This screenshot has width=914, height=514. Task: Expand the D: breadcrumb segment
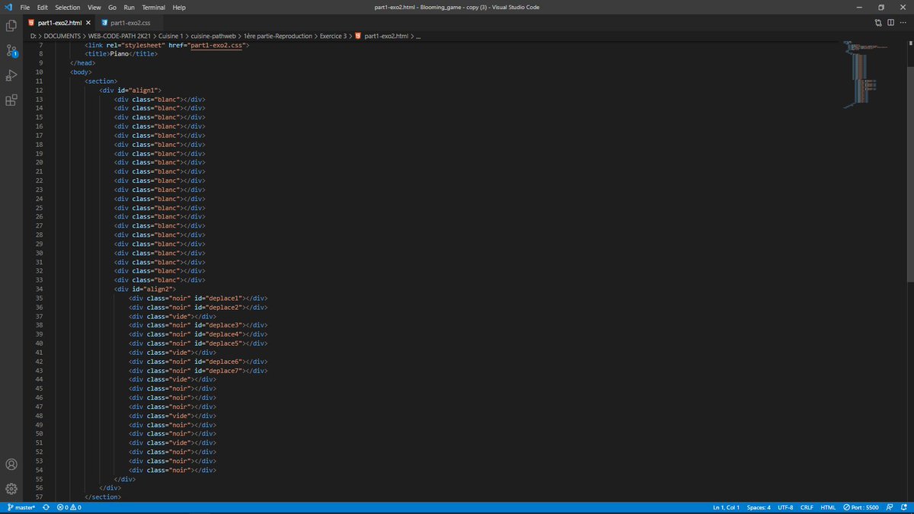33,36
